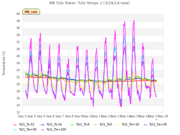Screen dimensions: 180x135
Task: Select the Tul1_Ts-32 legend label
Action: pyautogui.click(x=27, y=124)
